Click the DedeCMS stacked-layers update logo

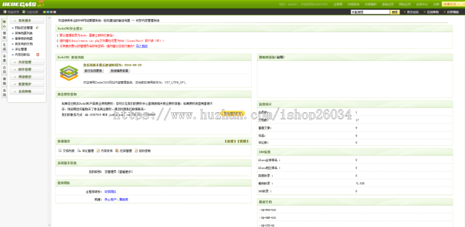69,73
